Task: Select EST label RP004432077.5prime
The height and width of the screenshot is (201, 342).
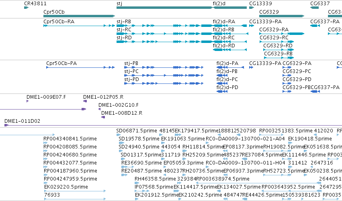Action: (x=70, y=163)
